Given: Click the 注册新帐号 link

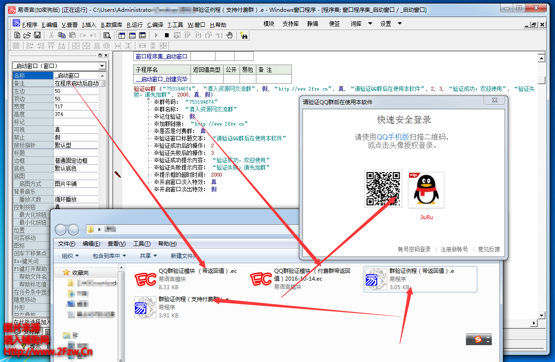Looking at the screenshot, I should [x=454, y=249].
